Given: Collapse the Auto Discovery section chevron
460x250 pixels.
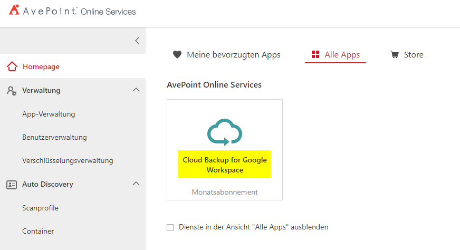Looking at the screenshot, I should coord(136,184).
